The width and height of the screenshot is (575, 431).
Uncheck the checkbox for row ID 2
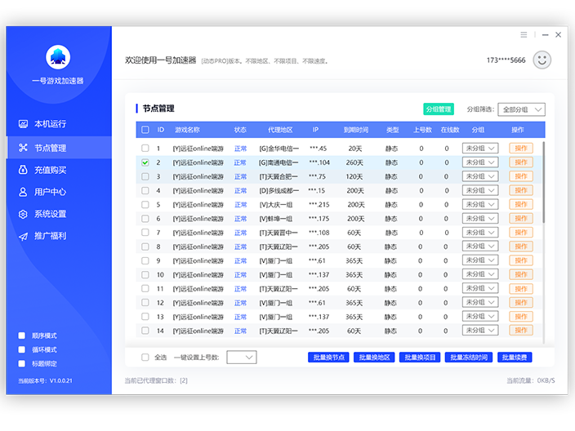tap(145, 162)
